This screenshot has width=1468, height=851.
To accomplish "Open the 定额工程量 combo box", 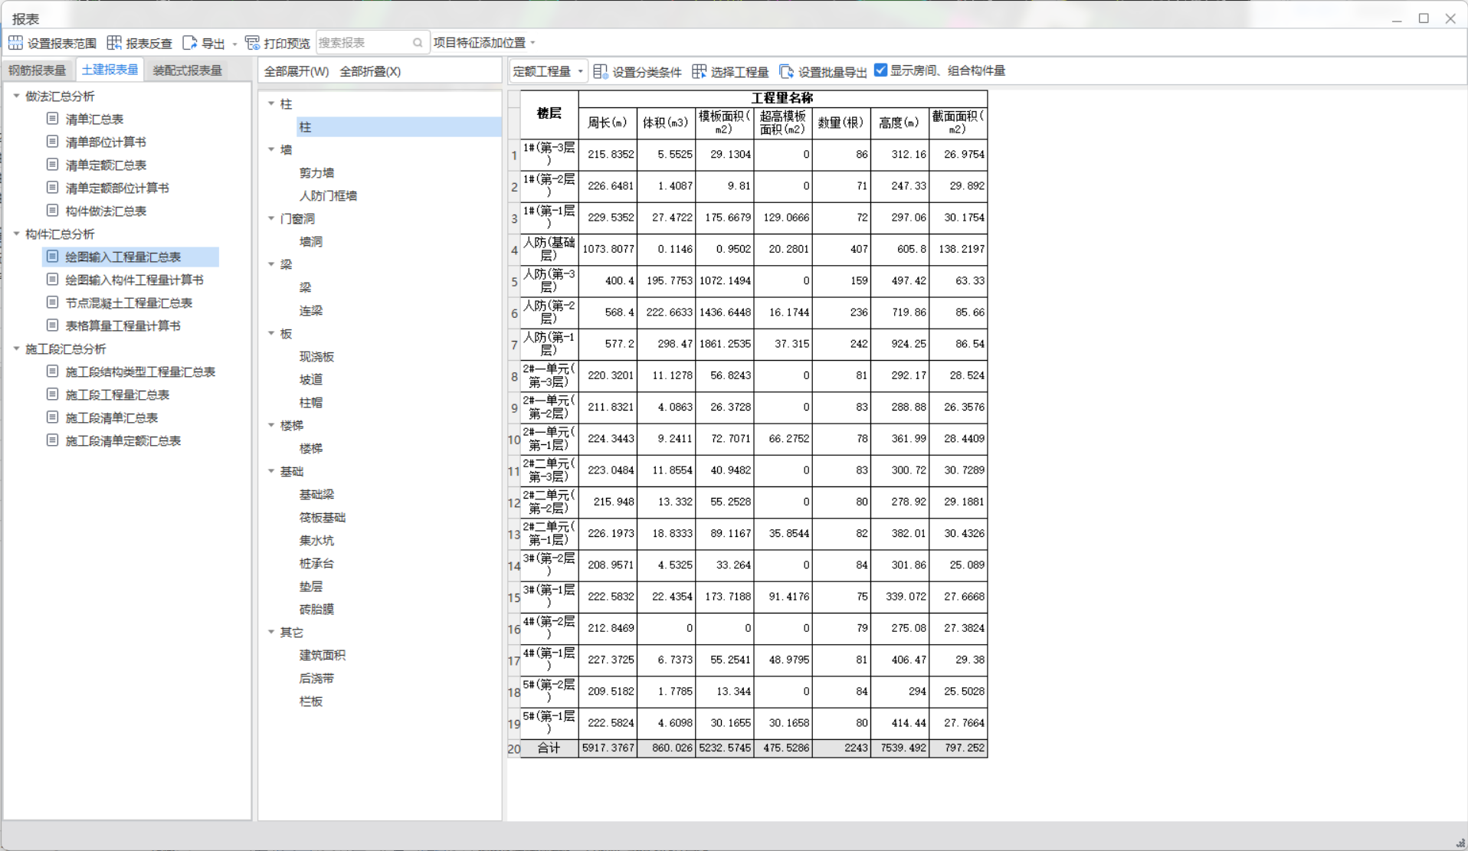I will coord(548,71).
